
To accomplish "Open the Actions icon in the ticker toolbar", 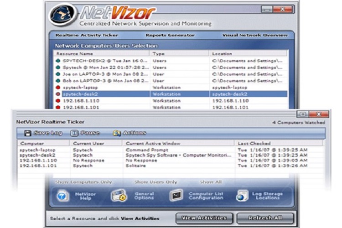I will [x=117, y=133].
